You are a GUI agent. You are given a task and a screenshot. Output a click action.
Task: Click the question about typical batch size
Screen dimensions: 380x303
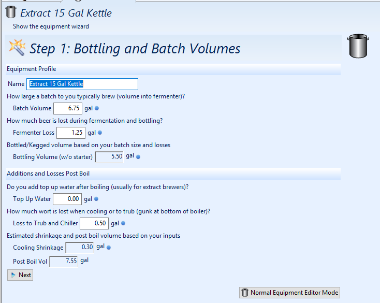point(96,96)
